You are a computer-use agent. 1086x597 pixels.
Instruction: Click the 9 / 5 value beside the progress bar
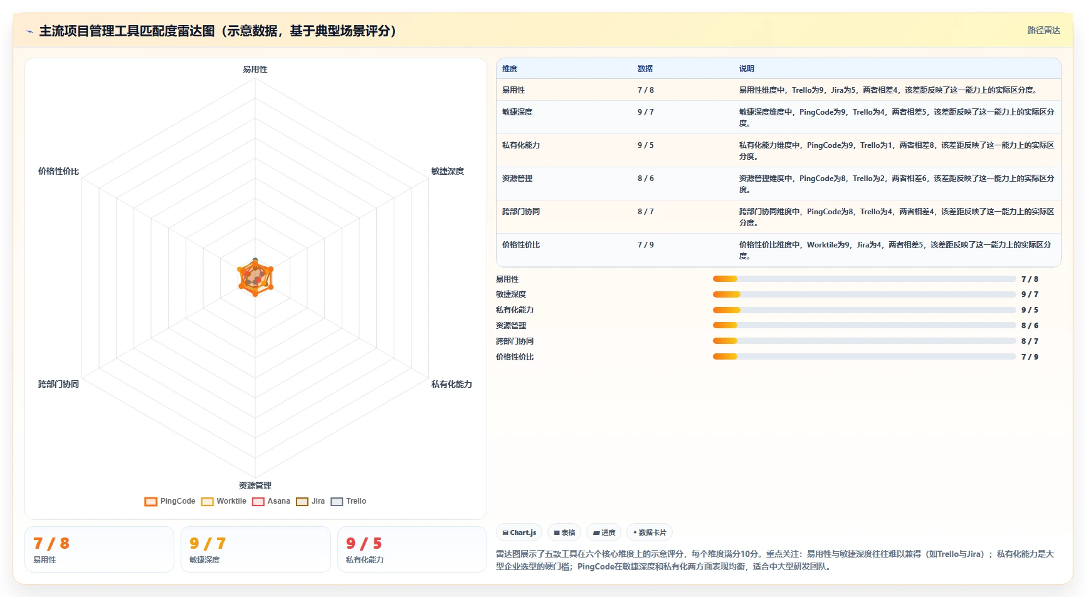point(1030,310)
